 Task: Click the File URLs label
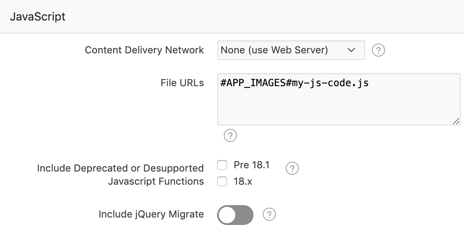(x=182, y=83)
